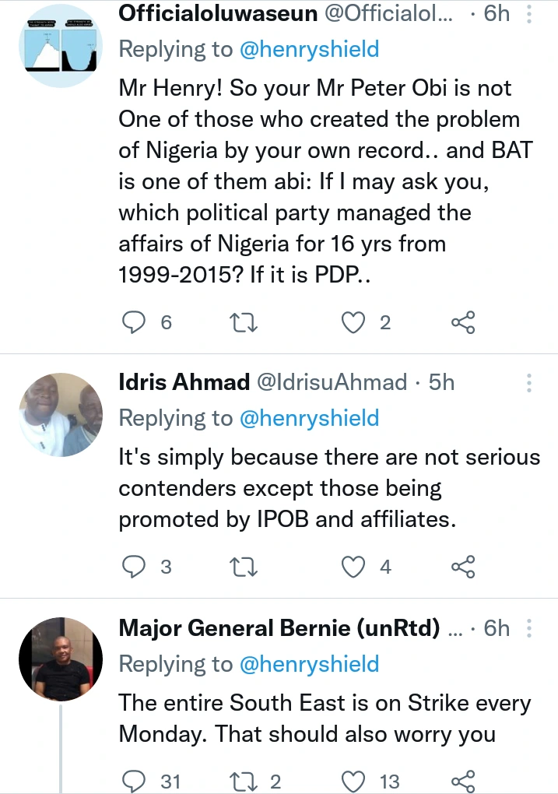This screenshot has width=558, height=794.
Task: Open more options for Major General Bernie's tweet
Action: coord(529,628)
